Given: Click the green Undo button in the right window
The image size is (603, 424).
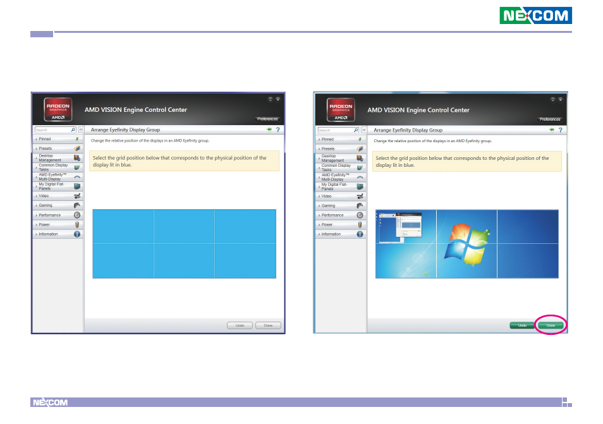Looking at the screenshot, I should pos(522,325).
